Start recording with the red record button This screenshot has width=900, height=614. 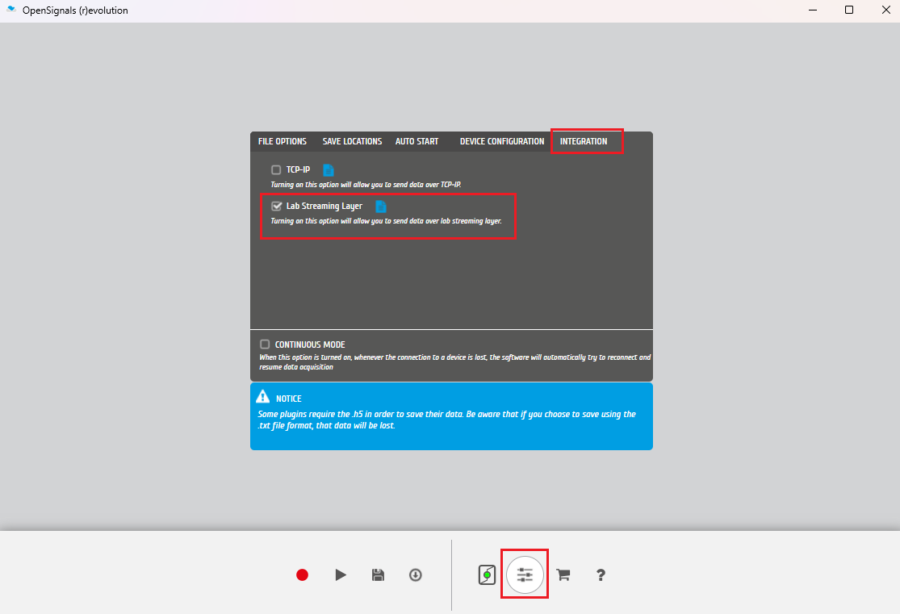click(303, 575)
